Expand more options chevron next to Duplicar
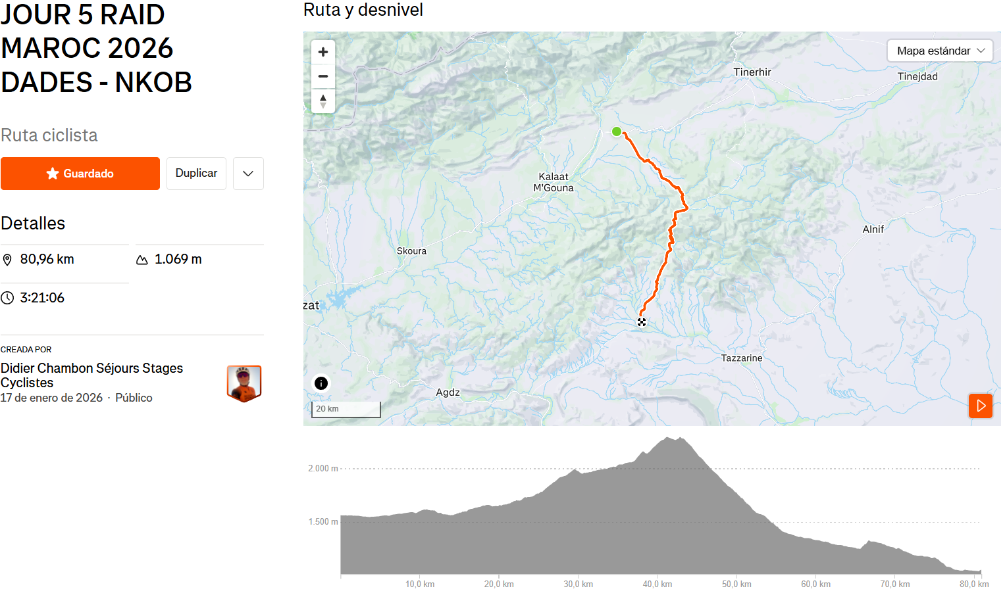Image resolution: width=1005 pixels, height=593 pixels. coord(248,174)
